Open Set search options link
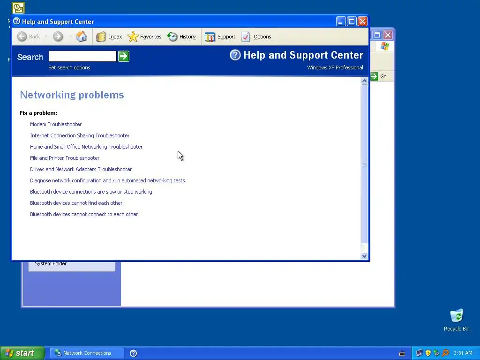Viewport: 480px width, 360px height. [69, 67]
